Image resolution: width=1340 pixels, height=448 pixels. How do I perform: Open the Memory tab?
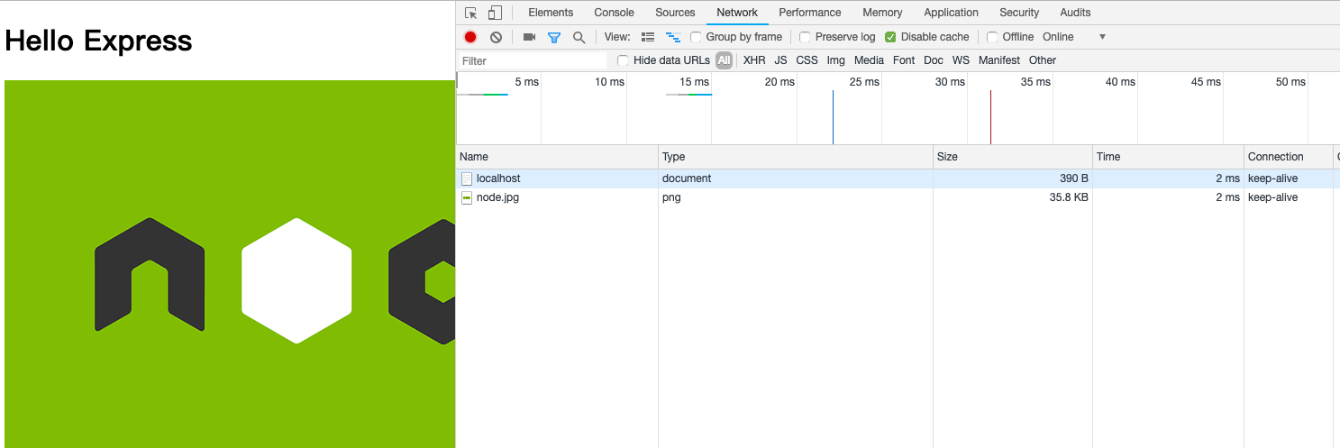click(882, 13)
